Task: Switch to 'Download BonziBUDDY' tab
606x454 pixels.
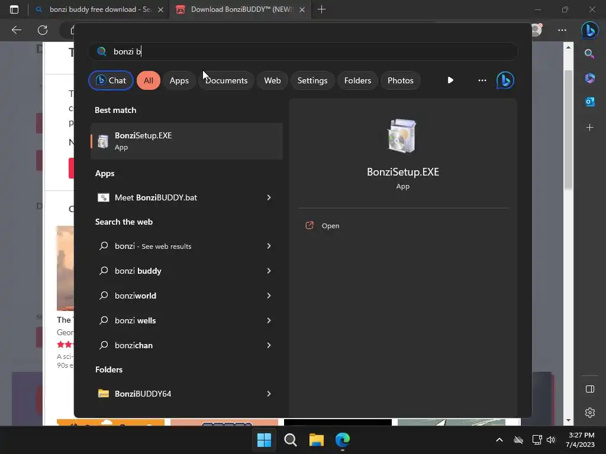Action: click(x=240, y=9)
